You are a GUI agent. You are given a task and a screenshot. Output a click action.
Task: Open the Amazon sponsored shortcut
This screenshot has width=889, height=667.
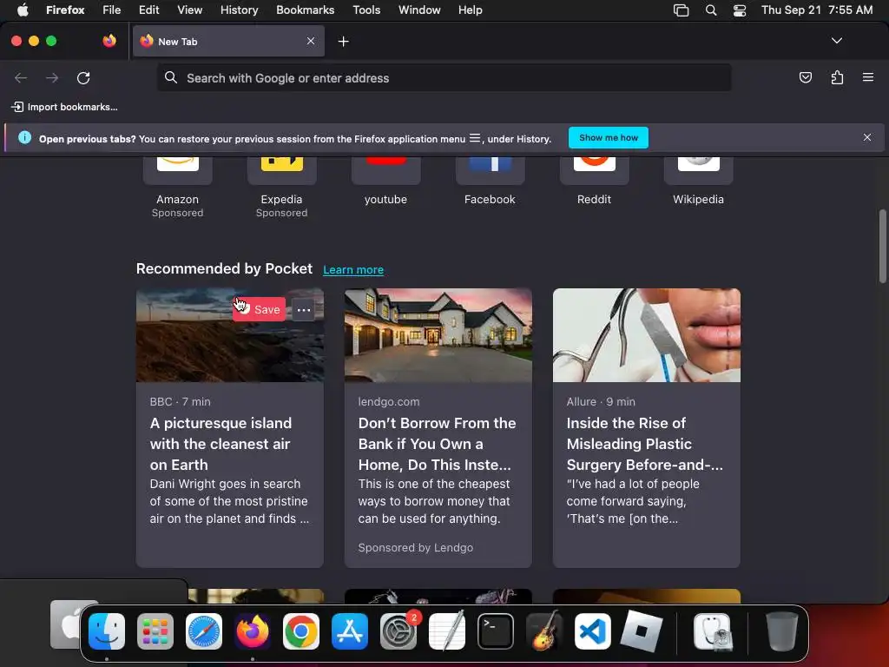(177, 188)
